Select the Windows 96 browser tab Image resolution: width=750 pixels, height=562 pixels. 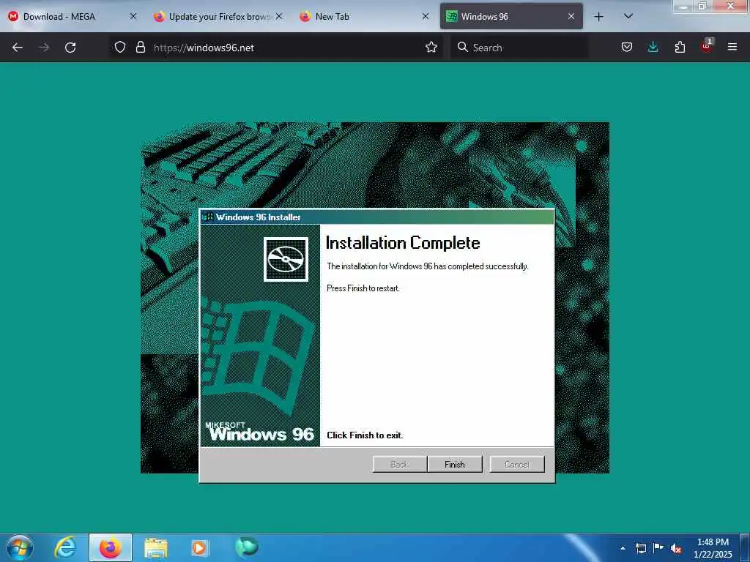point(510,17)
